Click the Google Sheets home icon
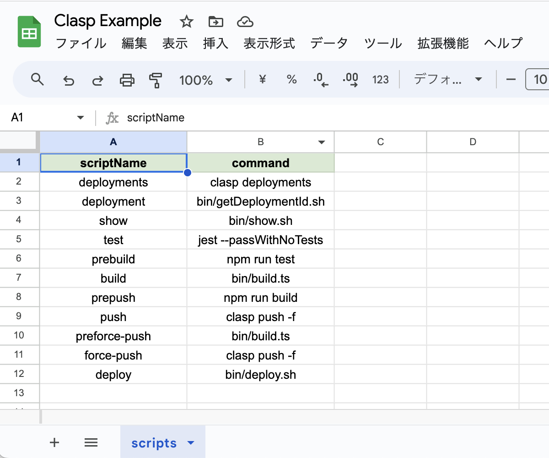The image size is (549, 458). (30, 32)
